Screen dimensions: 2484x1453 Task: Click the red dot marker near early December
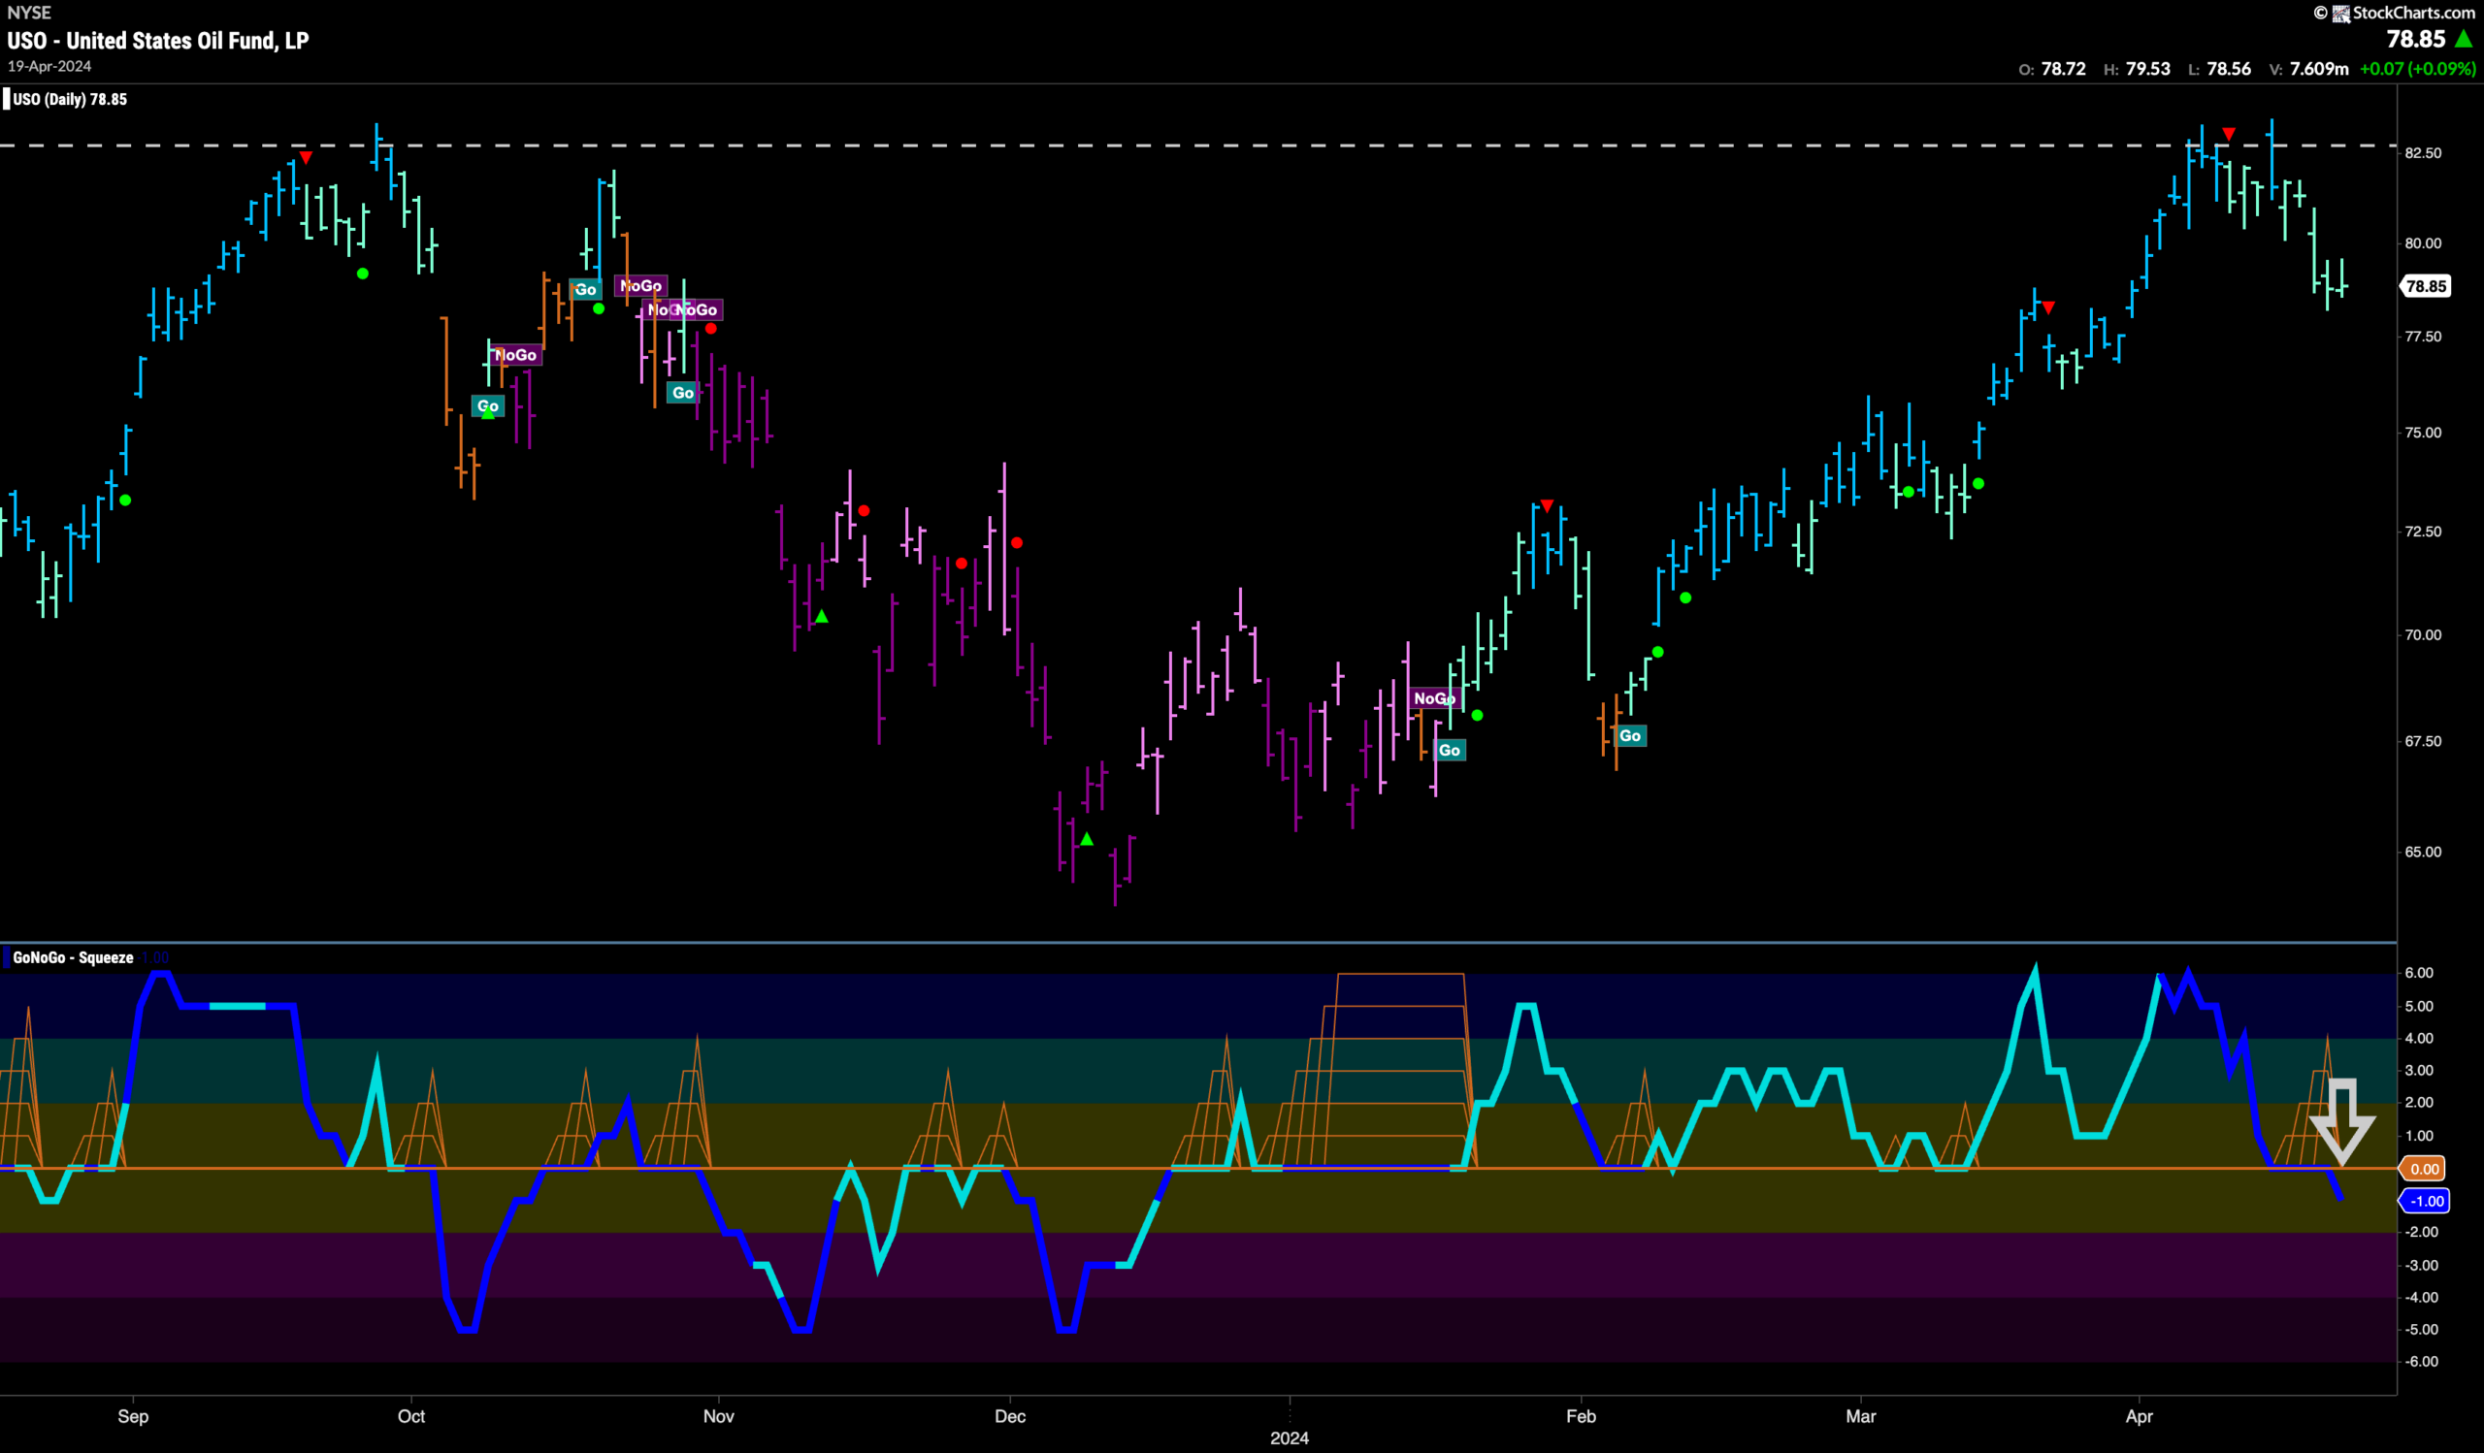tap(1016, 543)
